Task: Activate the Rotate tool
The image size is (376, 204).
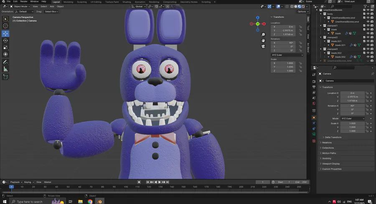Action: tap(5, 40)
